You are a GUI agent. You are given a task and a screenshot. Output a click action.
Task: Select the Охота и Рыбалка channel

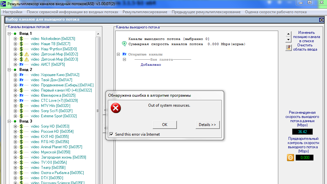click(57, 173)
